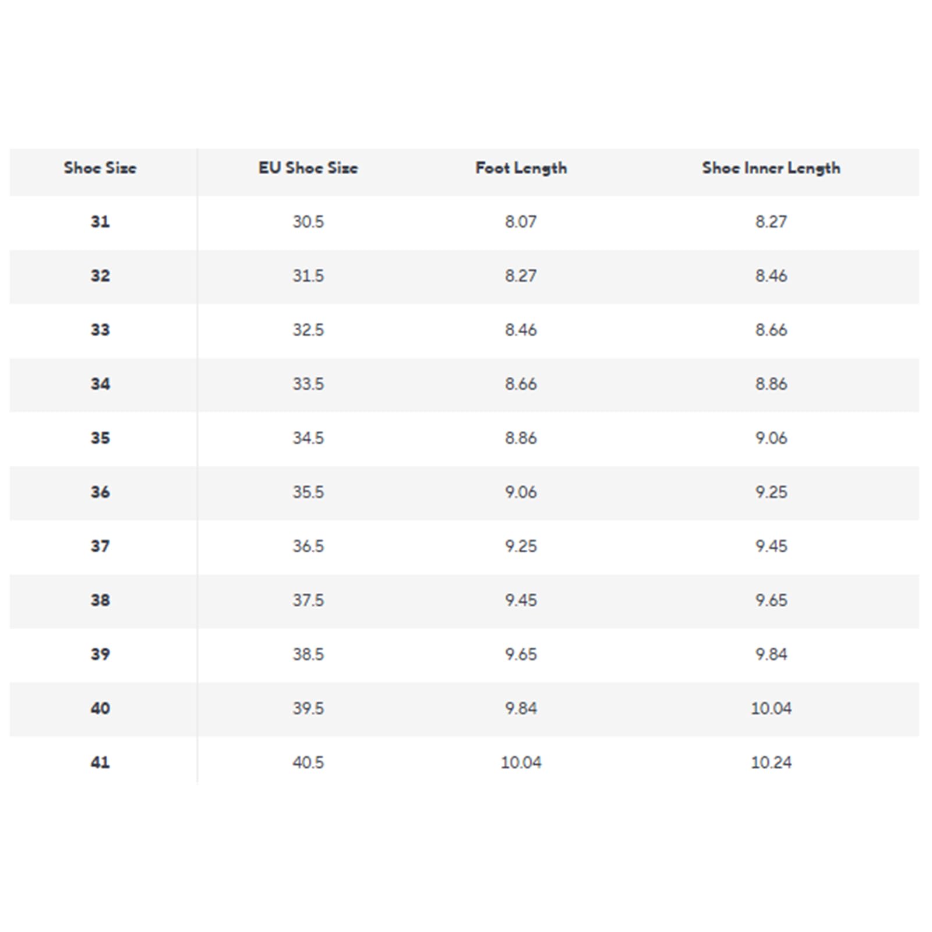The image size is (932, 932).
Task: Click the Shoe Size column header
Action: (100, 168)
